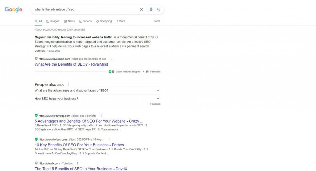
Task: Submit search using the magnifier icon
Action: coord(159,10)
